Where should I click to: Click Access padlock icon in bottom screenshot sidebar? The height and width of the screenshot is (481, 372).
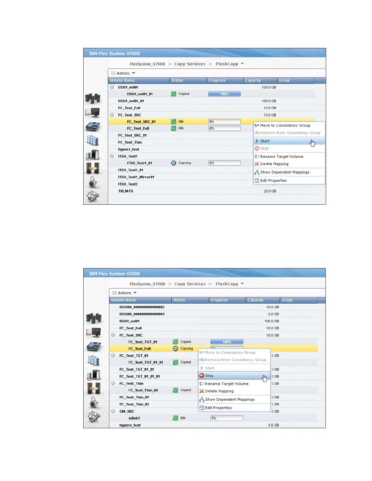tap(95, 403)
